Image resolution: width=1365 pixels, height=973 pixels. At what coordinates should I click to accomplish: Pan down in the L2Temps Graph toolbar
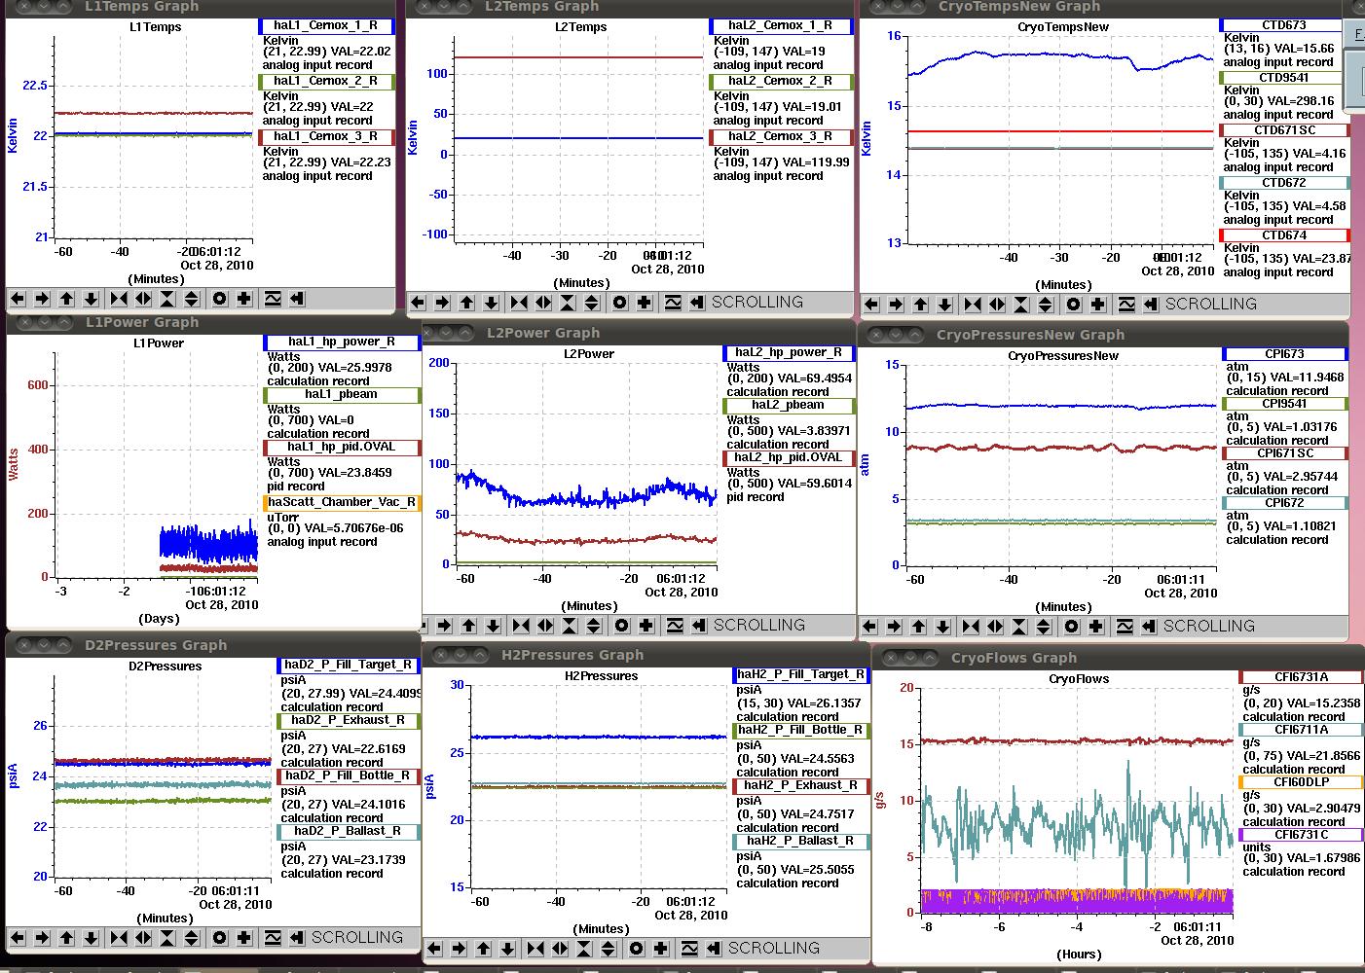pyautogui.click(x=491, y=303)
